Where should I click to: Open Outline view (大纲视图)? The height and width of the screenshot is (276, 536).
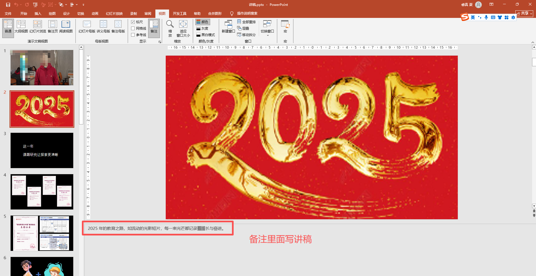pyautogui.click(x=21, y=27)
